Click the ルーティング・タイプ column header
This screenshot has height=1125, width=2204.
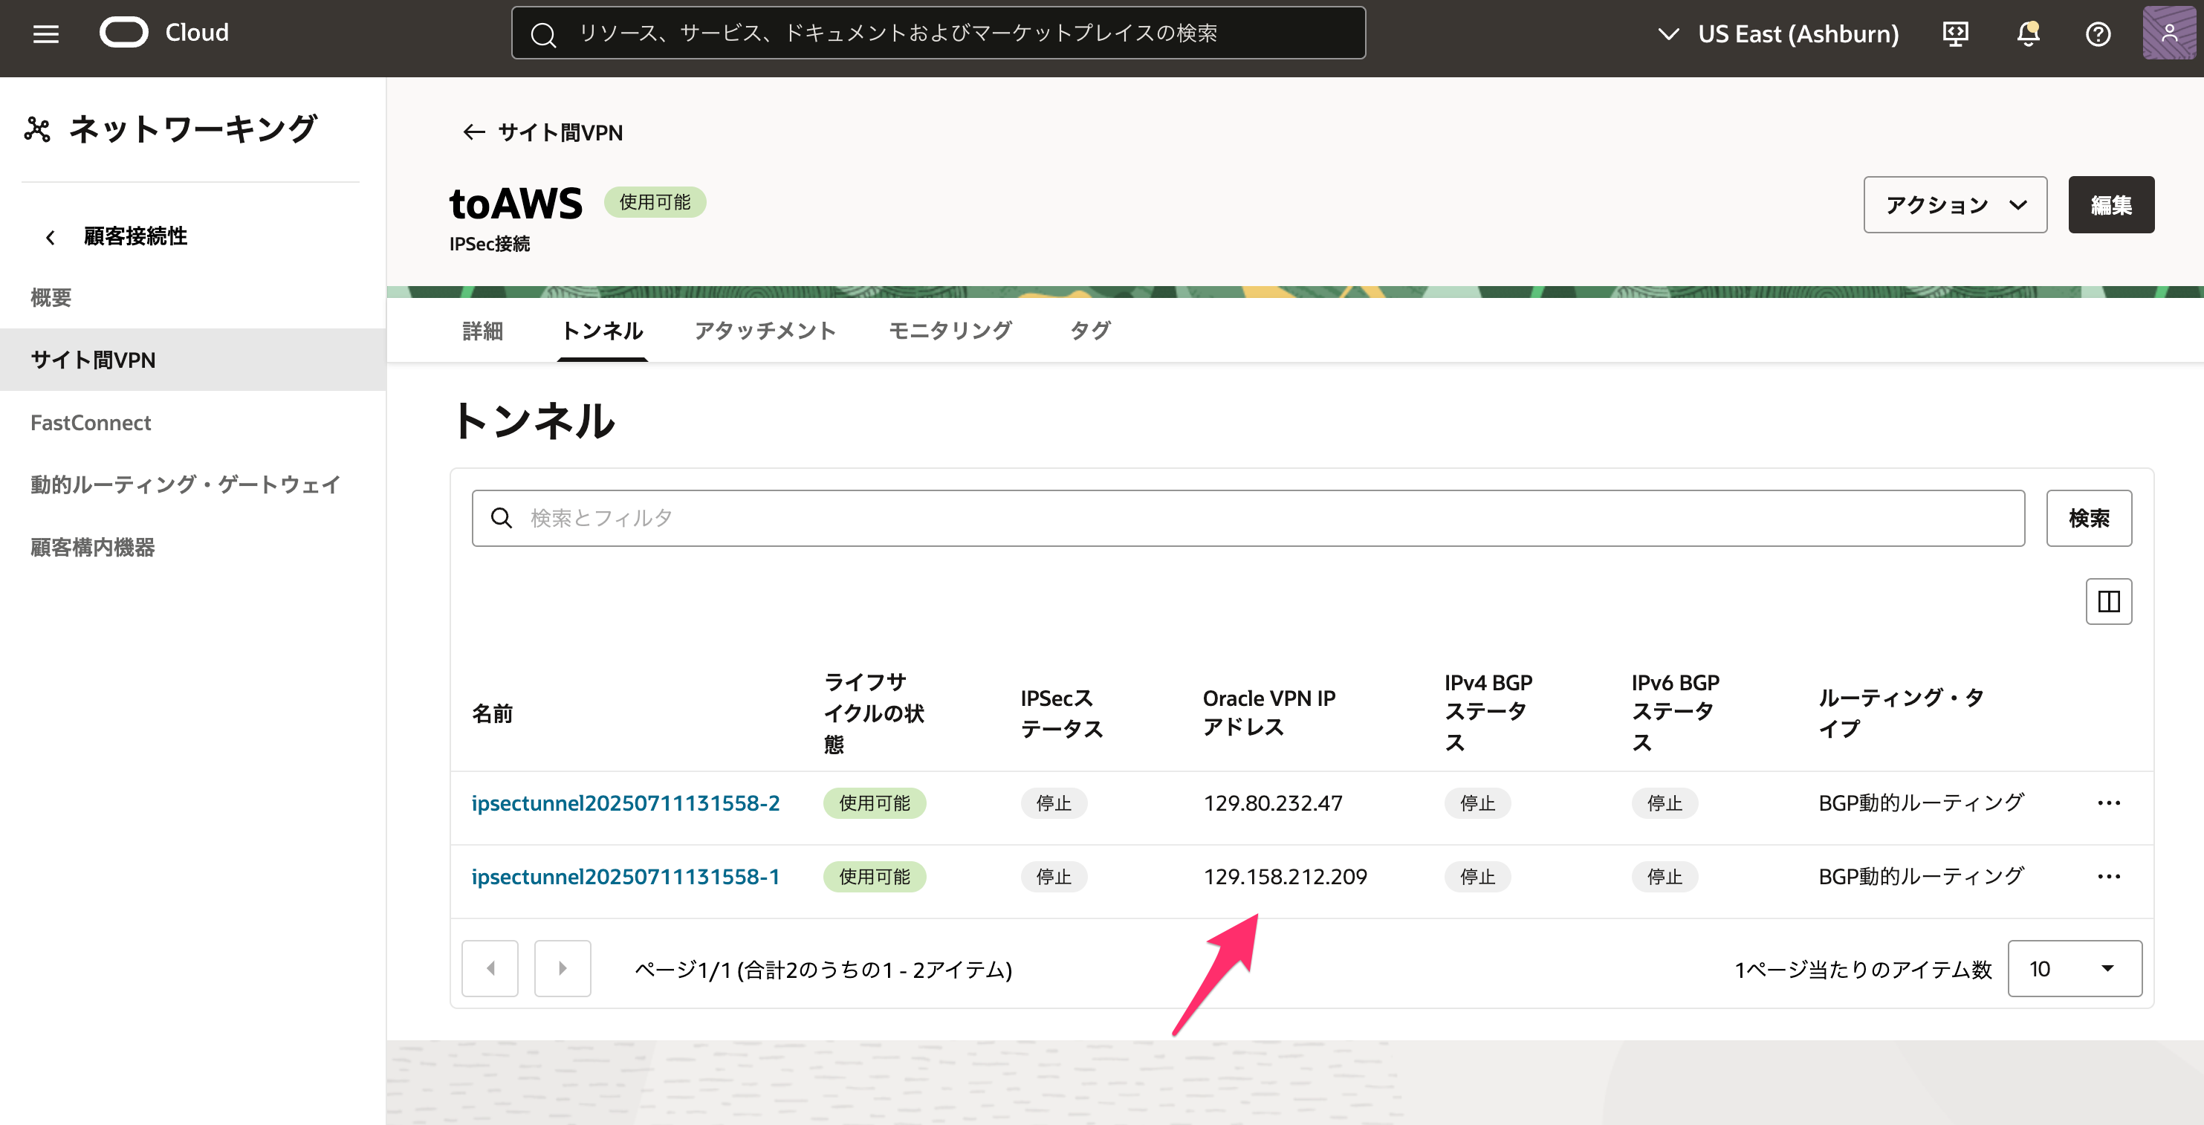pos(1900,713)
